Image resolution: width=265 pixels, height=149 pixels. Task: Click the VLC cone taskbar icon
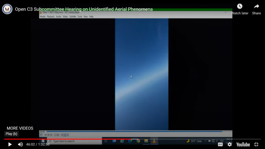154,141
